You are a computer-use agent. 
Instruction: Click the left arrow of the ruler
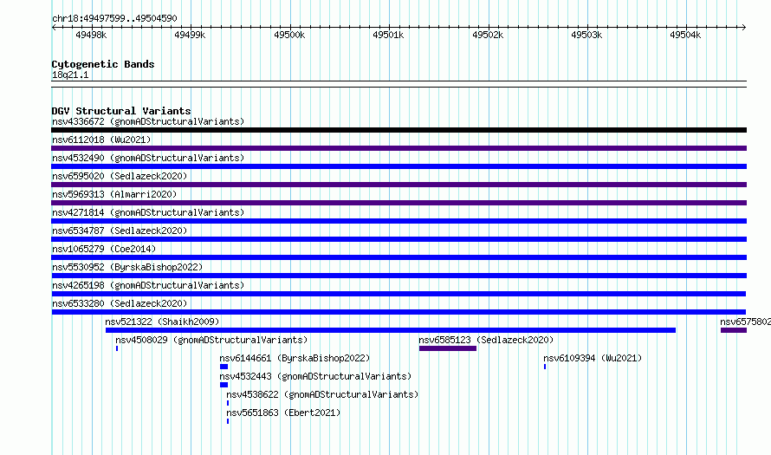(x=54, y=28)
